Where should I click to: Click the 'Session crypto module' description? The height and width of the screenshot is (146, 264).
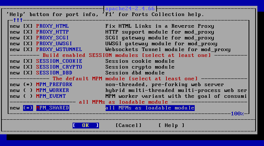coord(140,67)
